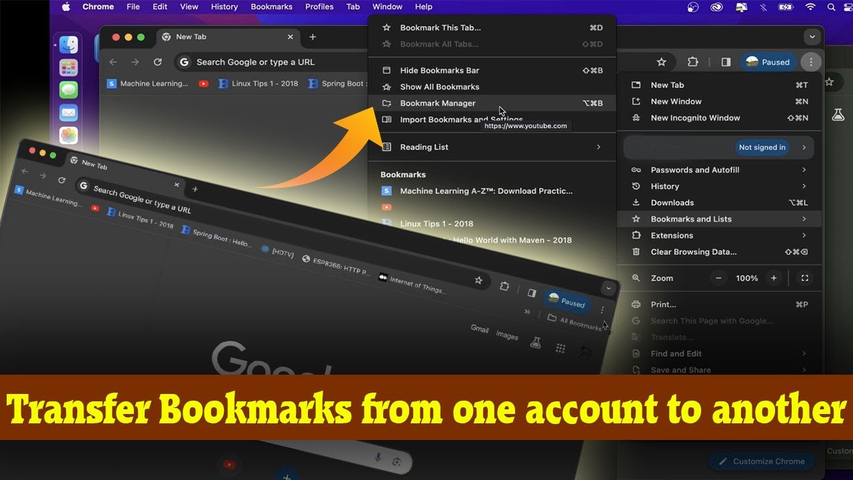This screenshot has height=480, width=853.
Task: Select Hide Bookmarks Bar
Action: 492,70
